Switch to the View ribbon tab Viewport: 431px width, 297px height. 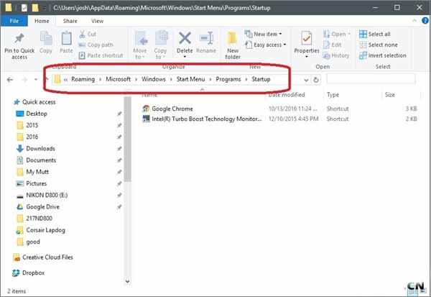96,21
